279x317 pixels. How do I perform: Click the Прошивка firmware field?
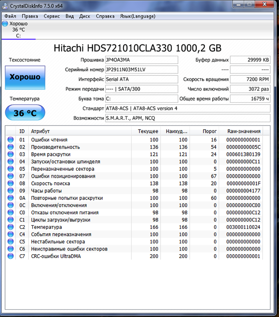pyautogui.click(x=141, y=60)
